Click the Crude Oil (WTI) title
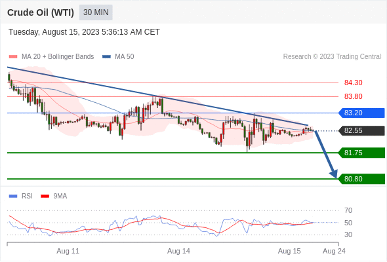 (41, 12)
